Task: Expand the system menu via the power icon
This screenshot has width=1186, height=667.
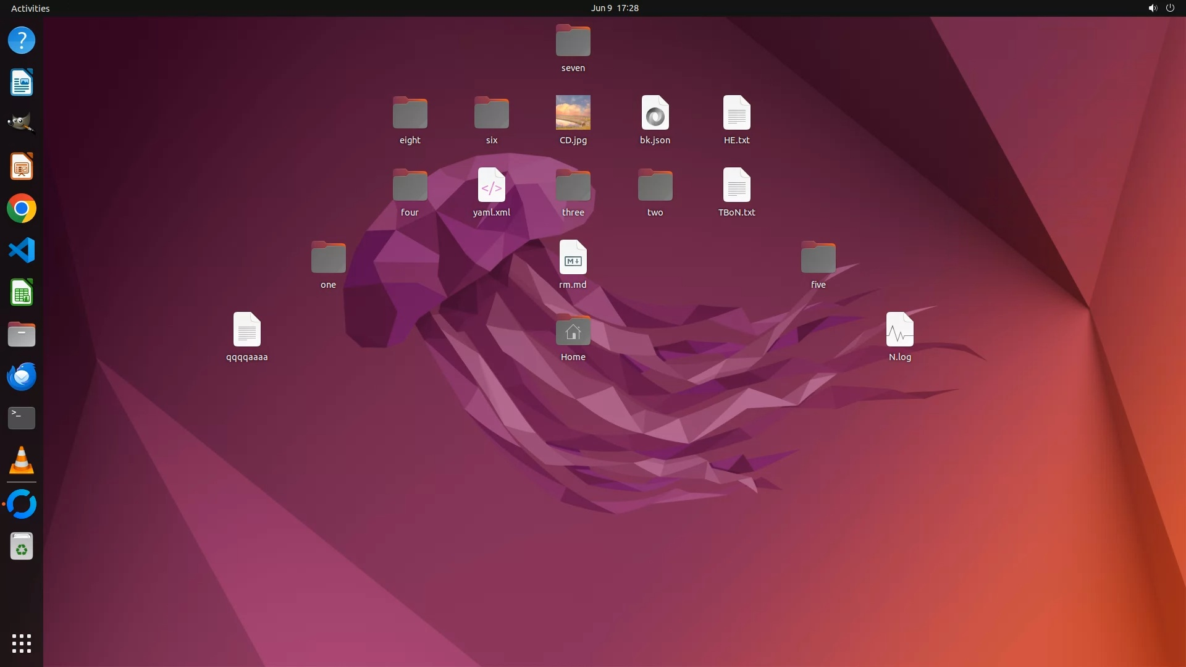Action: click(x=1170, y=8)
